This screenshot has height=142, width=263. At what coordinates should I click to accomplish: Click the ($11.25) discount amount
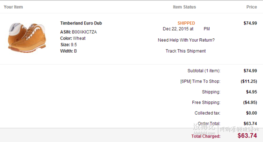pos(249,81)
